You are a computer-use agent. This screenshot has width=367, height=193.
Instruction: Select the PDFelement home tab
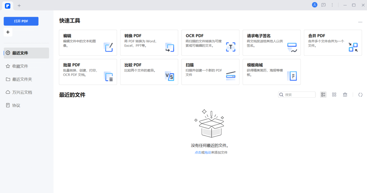[x=7, y=5]
